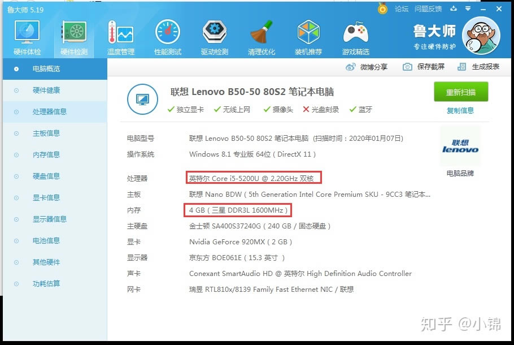Click the green 重新扫描 rescan button

tap(461, 92)
